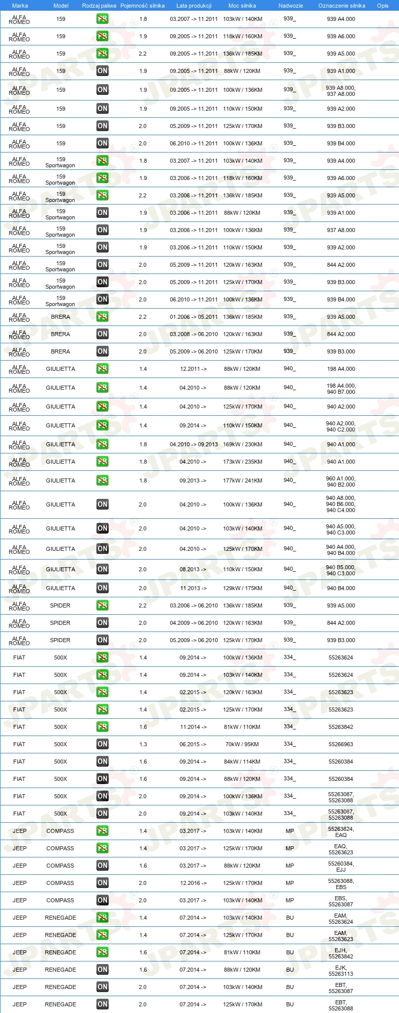Select engine code EBS, 55263087
The image size is (399, 1013).
point(341,901)
